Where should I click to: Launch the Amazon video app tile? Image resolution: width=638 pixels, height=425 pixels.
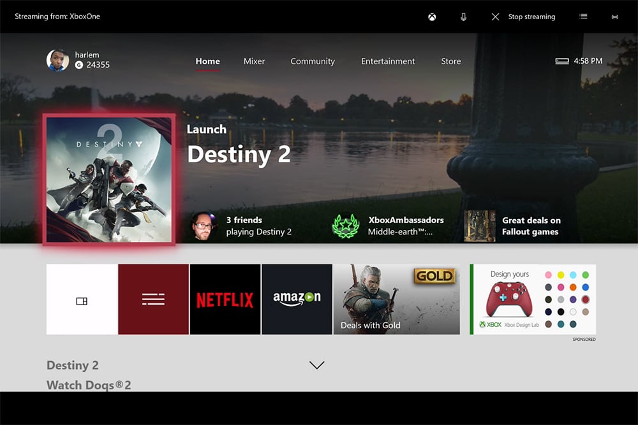[x=297, y=299]
